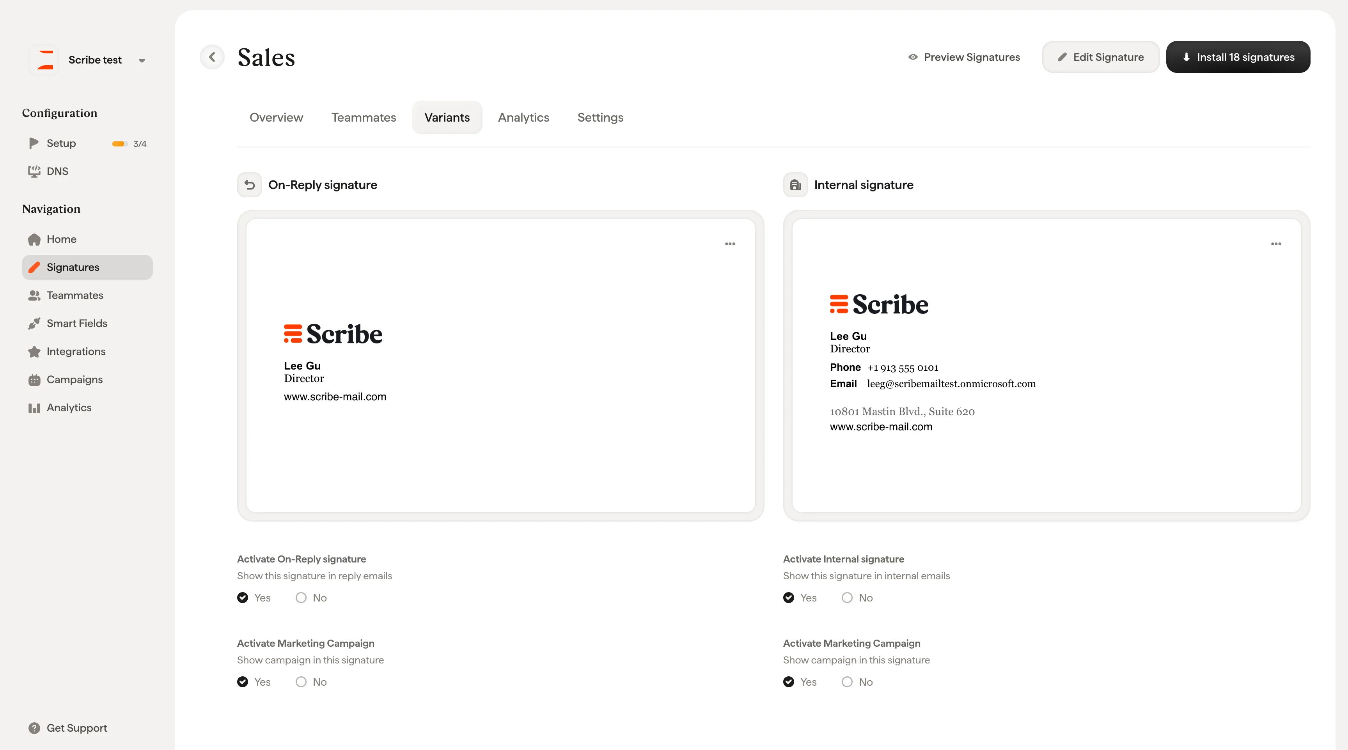Viewport: 1348px width, 750px height.
Task: Open Campaigns page
Action: click(x=87, y=380)
